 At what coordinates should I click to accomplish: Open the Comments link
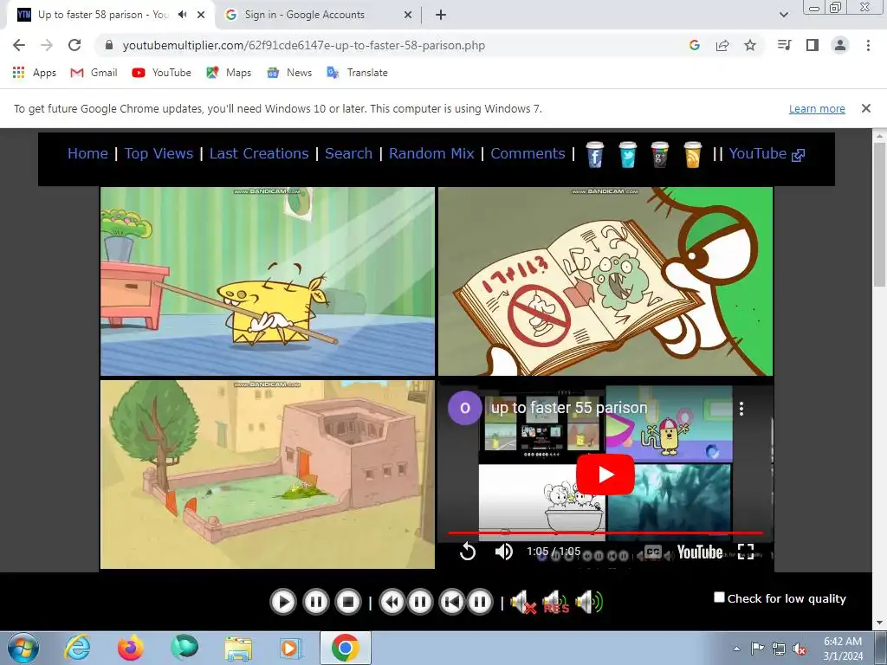pyautogui.click(x=528, y=153)
